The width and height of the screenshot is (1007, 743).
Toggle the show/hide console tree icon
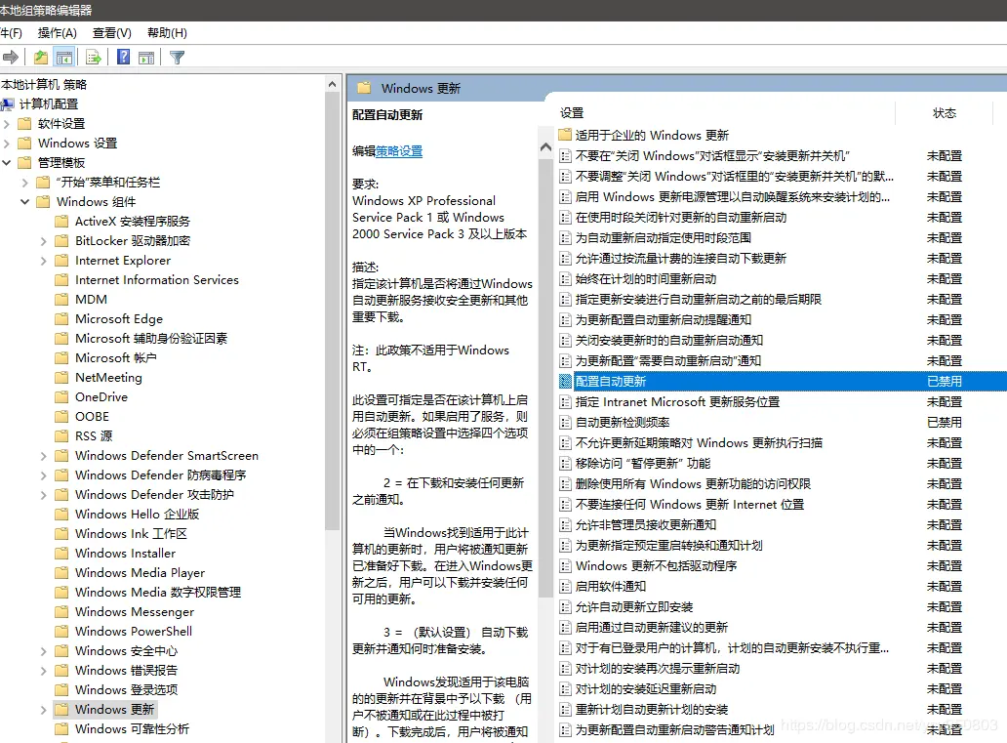pyautogui.click(x=65, y=57)
